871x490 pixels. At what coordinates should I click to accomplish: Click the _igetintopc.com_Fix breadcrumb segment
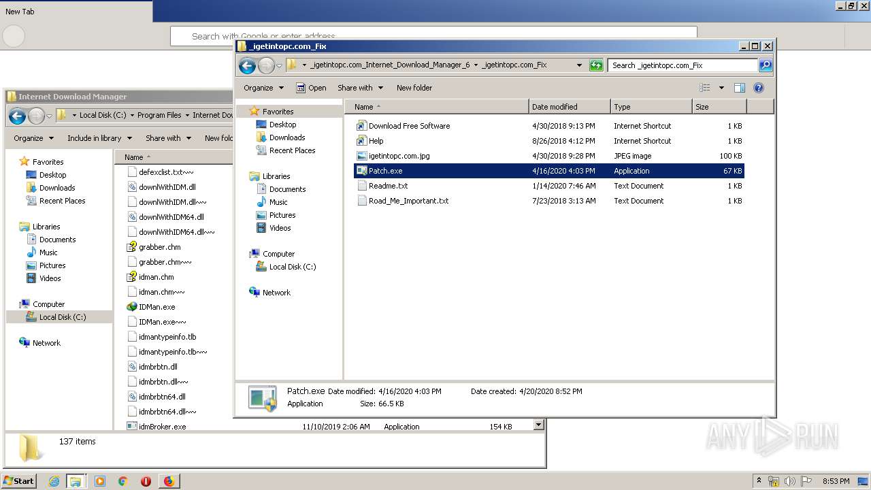point(514,65)
